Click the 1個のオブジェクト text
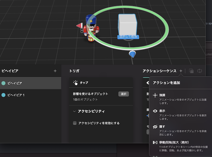Image resolution: width=212 pixels, height=157 pixels. (85, 100)
